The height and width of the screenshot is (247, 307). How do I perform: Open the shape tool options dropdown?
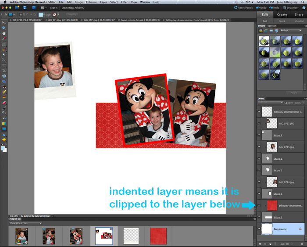point(14,14)
